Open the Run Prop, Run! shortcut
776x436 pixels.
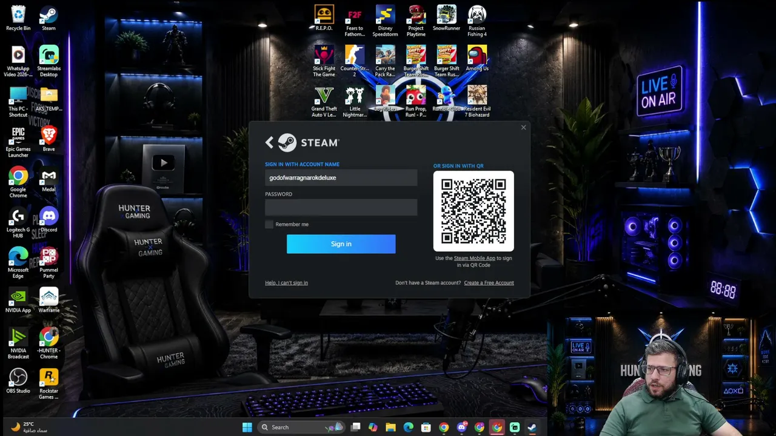tap(416, 102)
